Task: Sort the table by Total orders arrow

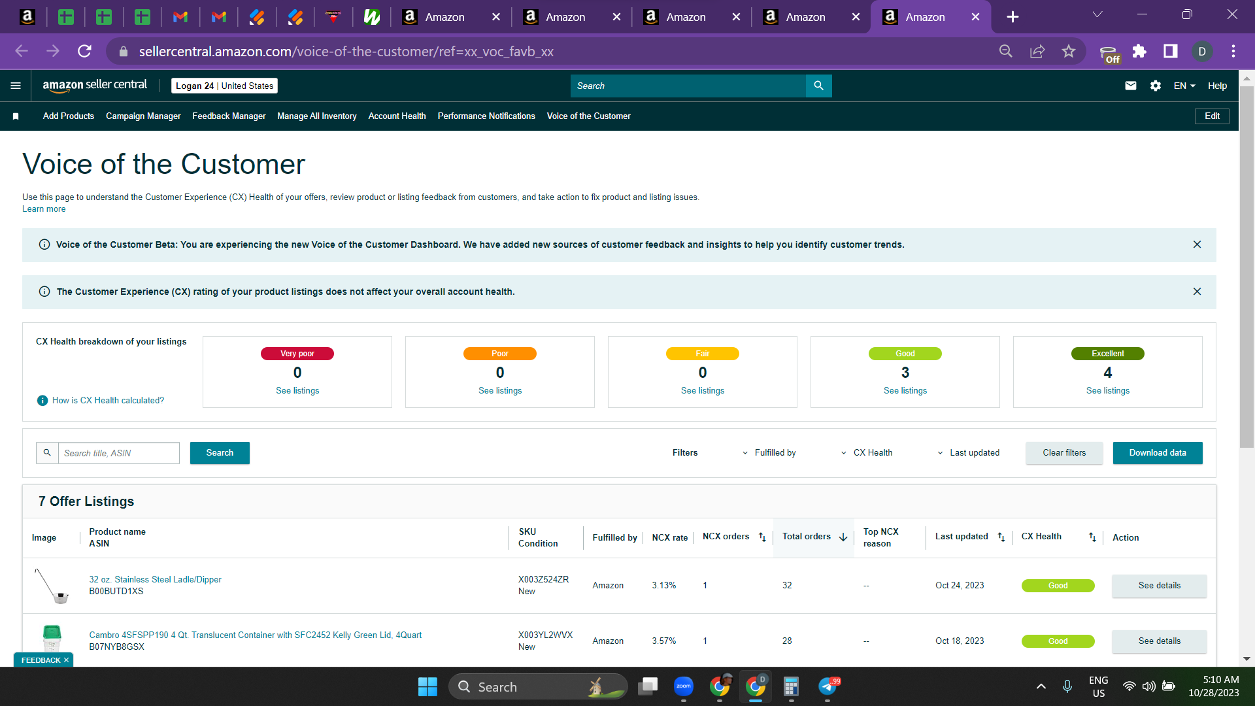Action: (x=843, y=537)
